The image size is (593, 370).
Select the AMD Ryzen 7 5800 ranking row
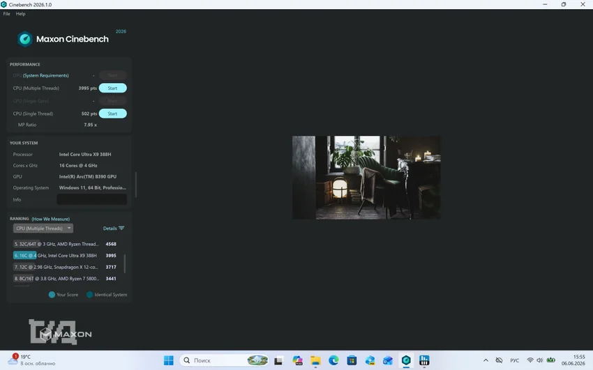click(65, 279)
